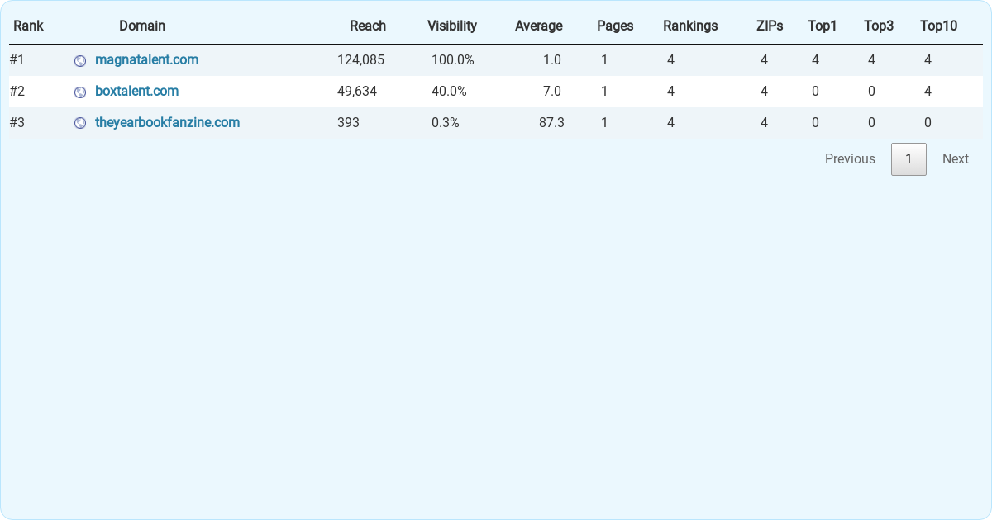This screenshot has height=520, width=992.
Task: Open the boxtalent.com domain link
Action: pos(136,91)
